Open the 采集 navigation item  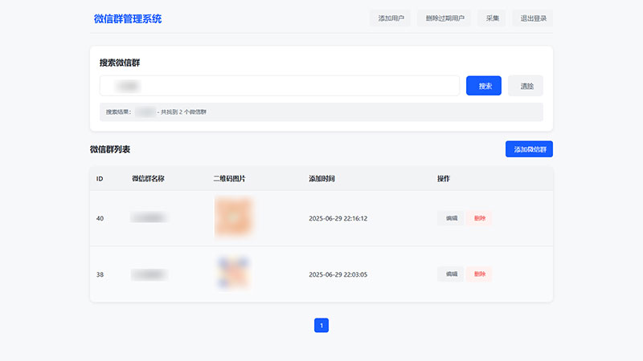(492, 18)
